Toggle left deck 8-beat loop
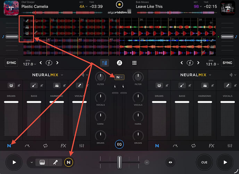 click(49, 63)
